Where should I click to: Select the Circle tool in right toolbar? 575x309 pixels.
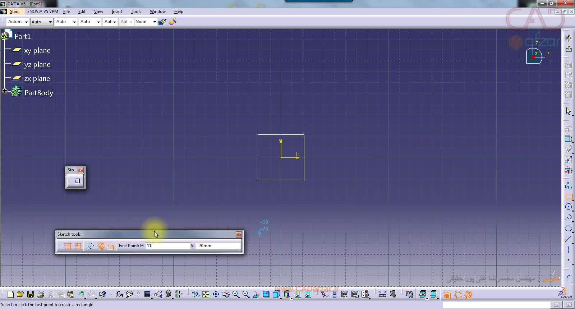pyautogui.click(x=569, y=207)
